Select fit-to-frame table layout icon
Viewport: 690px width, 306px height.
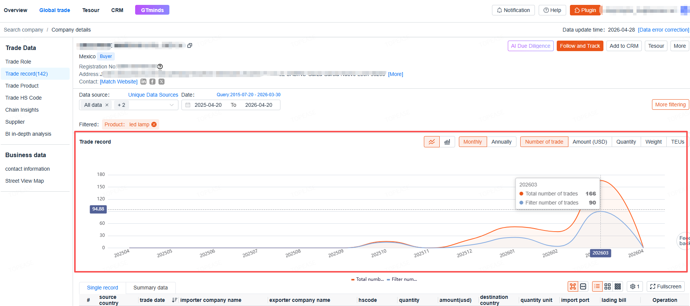(573, 286)
